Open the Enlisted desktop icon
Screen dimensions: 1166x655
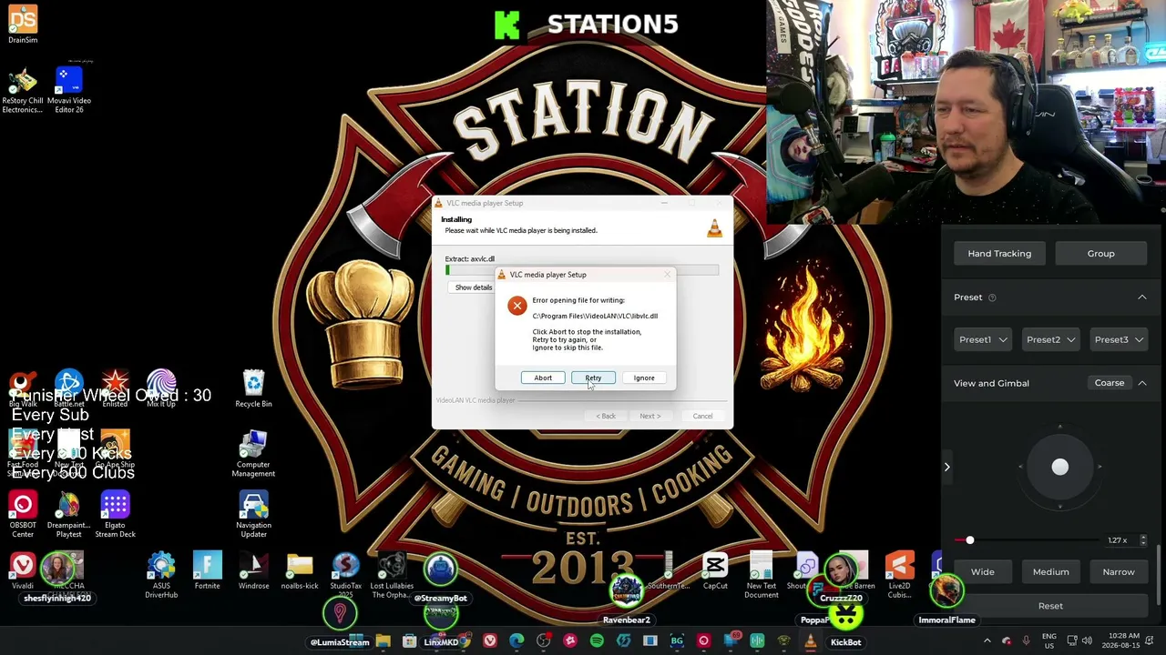(x=115, y=388)
